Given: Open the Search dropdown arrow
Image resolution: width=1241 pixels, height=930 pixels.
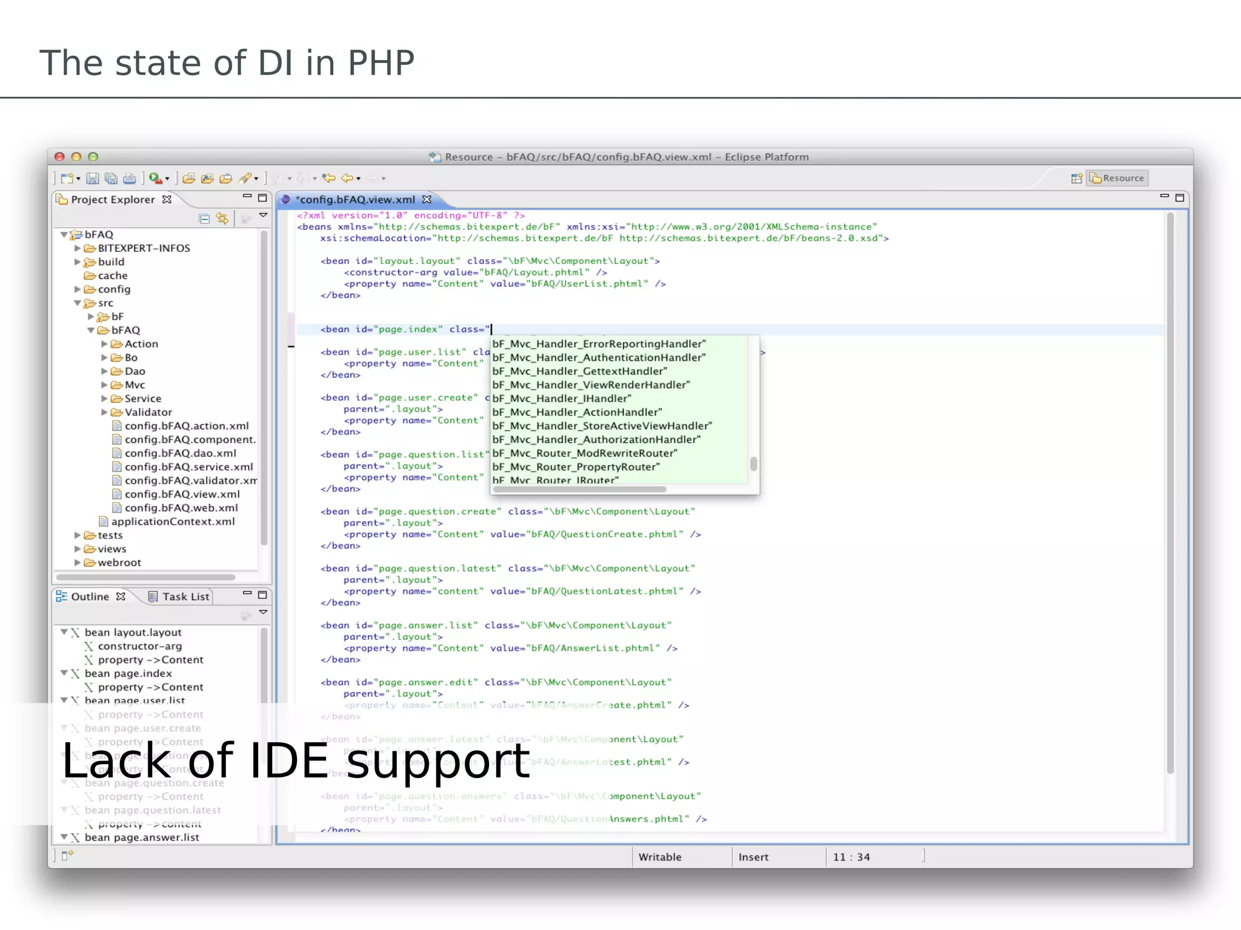Looking at the screenshot, I should click(256, 179).
